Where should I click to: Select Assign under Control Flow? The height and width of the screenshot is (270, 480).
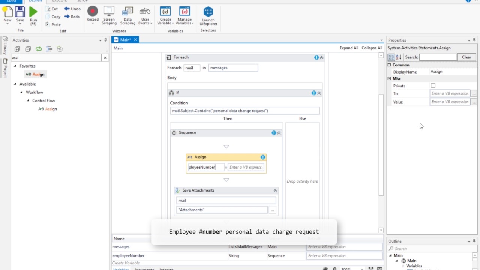48,109
